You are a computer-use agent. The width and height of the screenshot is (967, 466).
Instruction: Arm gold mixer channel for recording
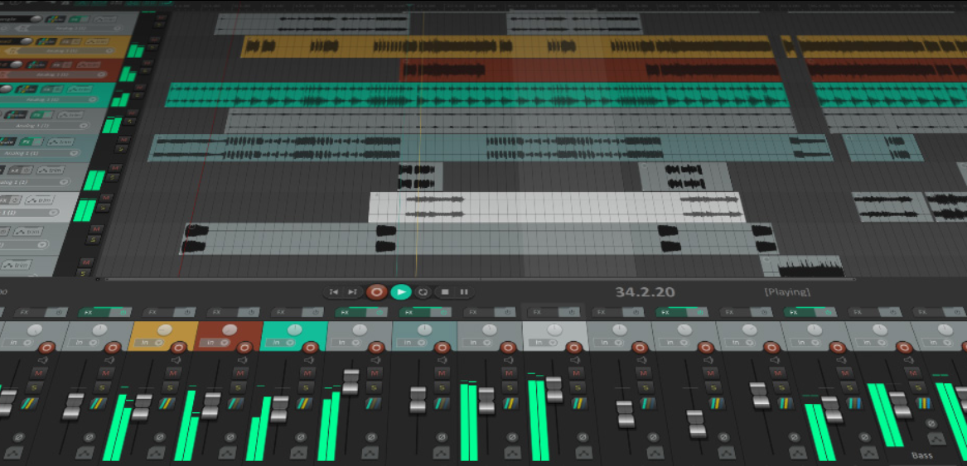tap(178, 348)
